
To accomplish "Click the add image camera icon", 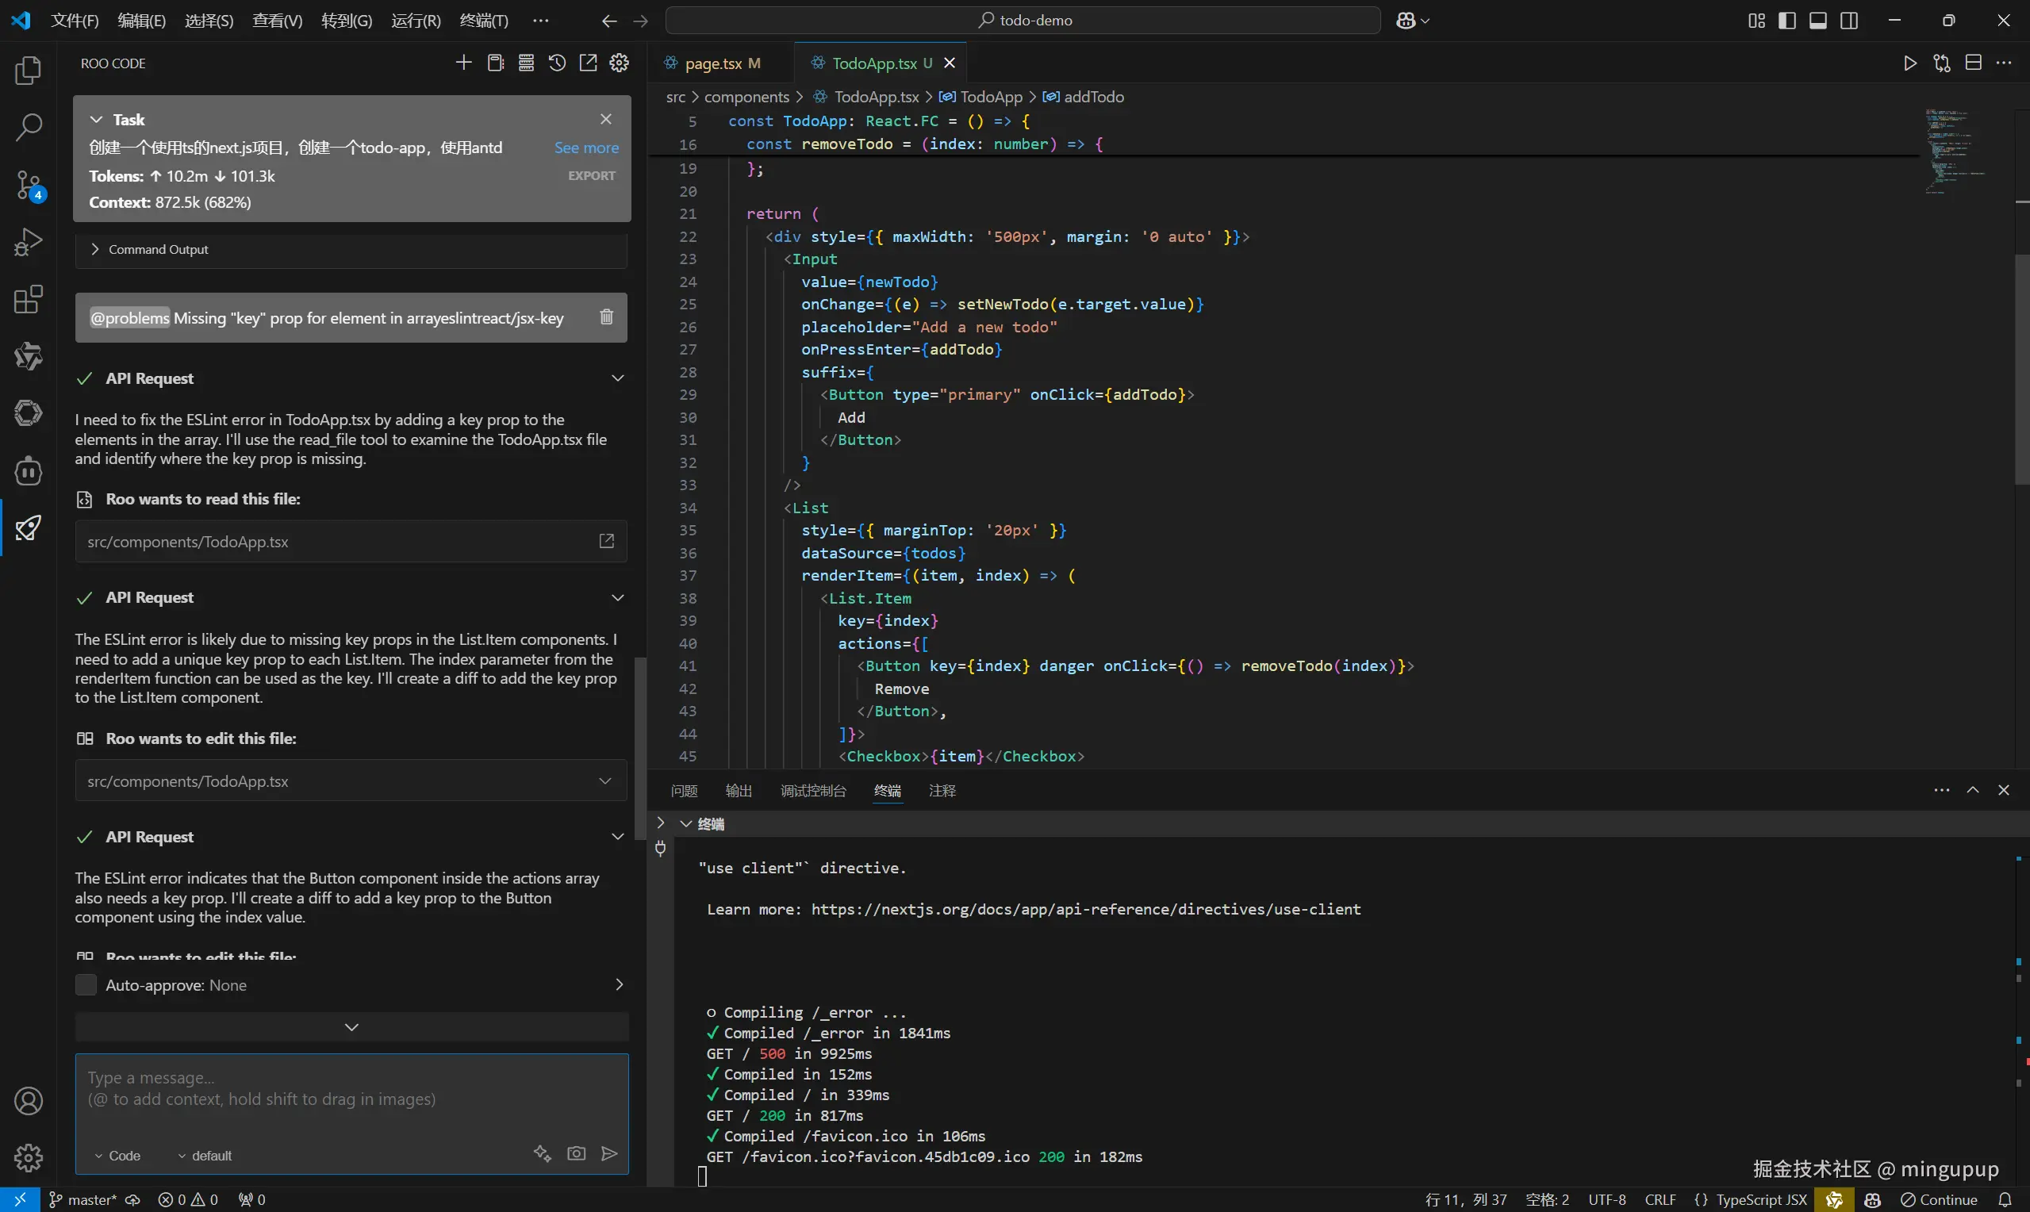I will tap(577, 1153).
